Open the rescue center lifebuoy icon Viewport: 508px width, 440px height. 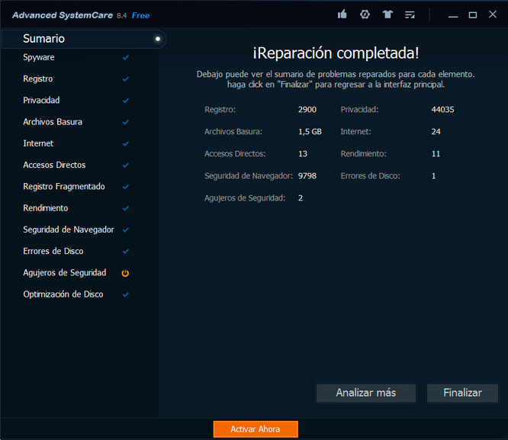tap(365, 14)
